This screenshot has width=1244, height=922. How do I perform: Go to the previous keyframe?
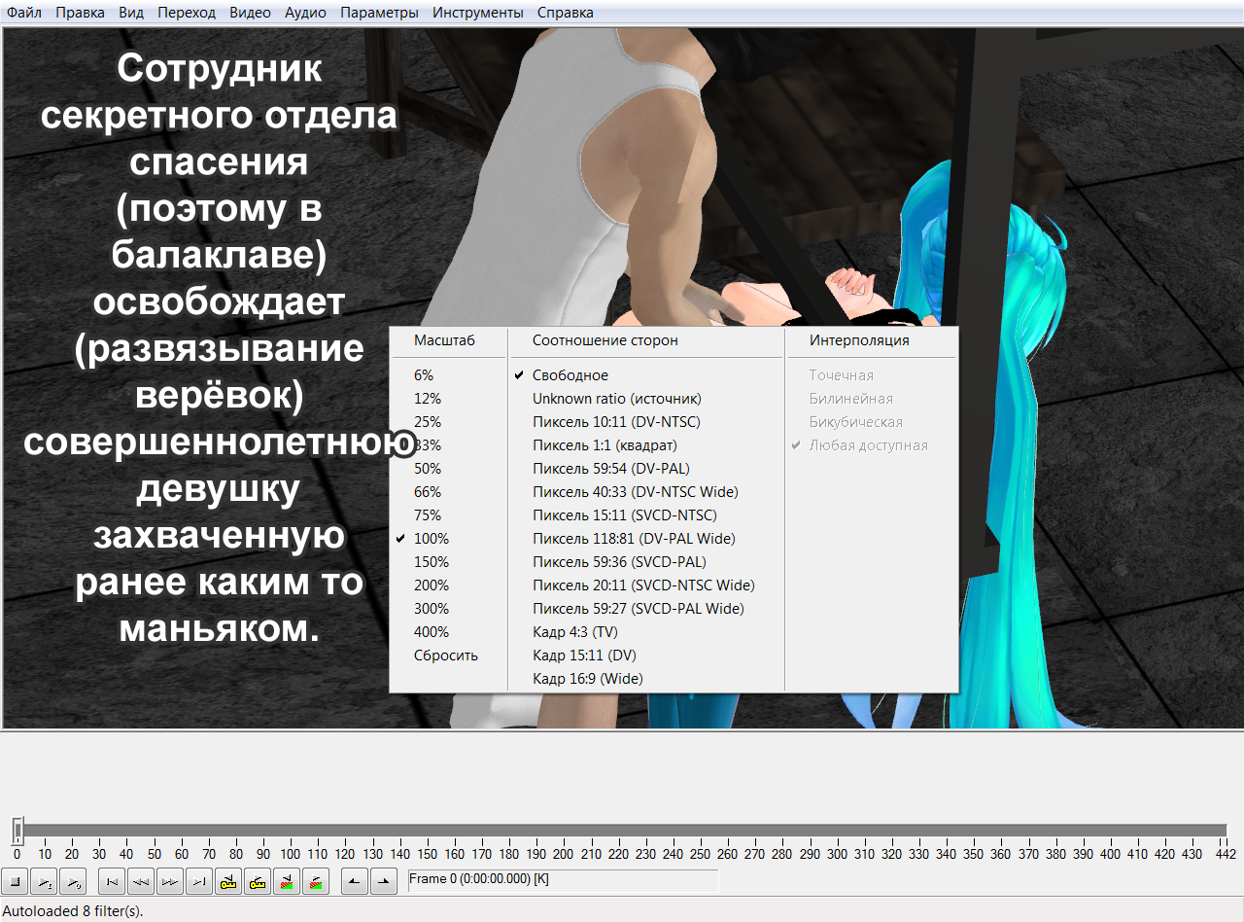[x=228, y=881]
